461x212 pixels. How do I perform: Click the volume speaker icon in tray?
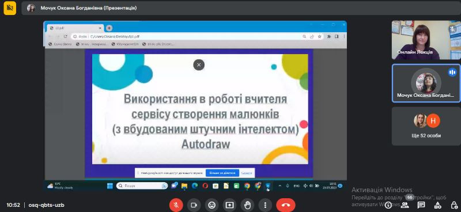311,186
